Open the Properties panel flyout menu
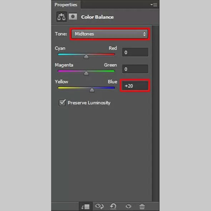 (154, 4)
